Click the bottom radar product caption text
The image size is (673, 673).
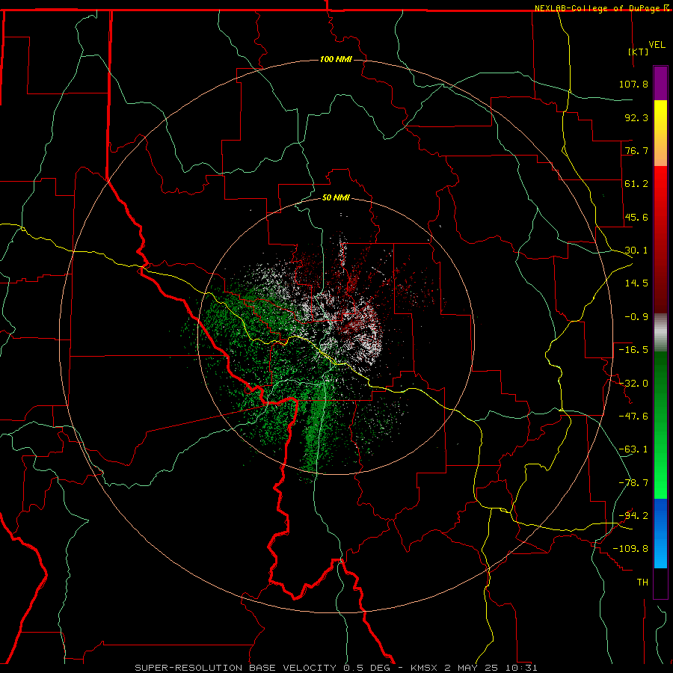click(x=336, y=668)
